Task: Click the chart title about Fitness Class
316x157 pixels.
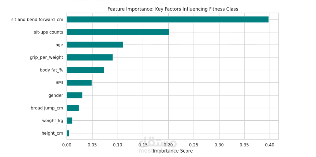Action: pos(173,9)
